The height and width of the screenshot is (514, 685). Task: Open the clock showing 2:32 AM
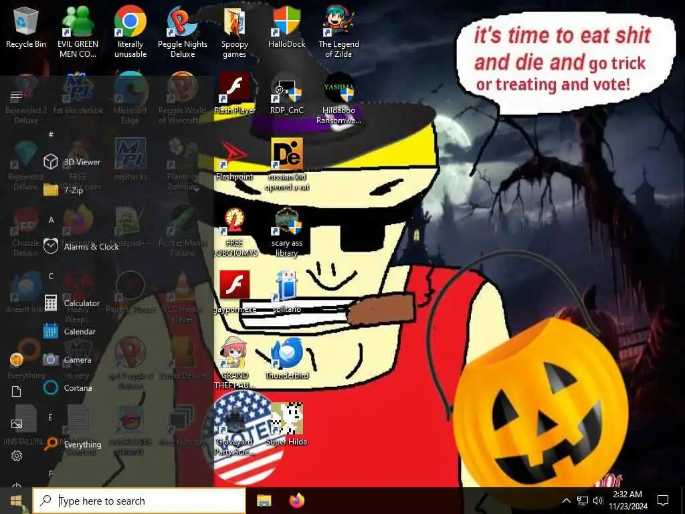627,501
